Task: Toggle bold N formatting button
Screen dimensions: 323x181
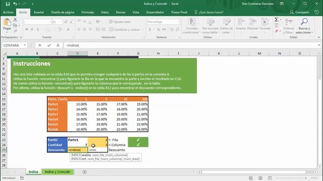Action: [27, 30]
